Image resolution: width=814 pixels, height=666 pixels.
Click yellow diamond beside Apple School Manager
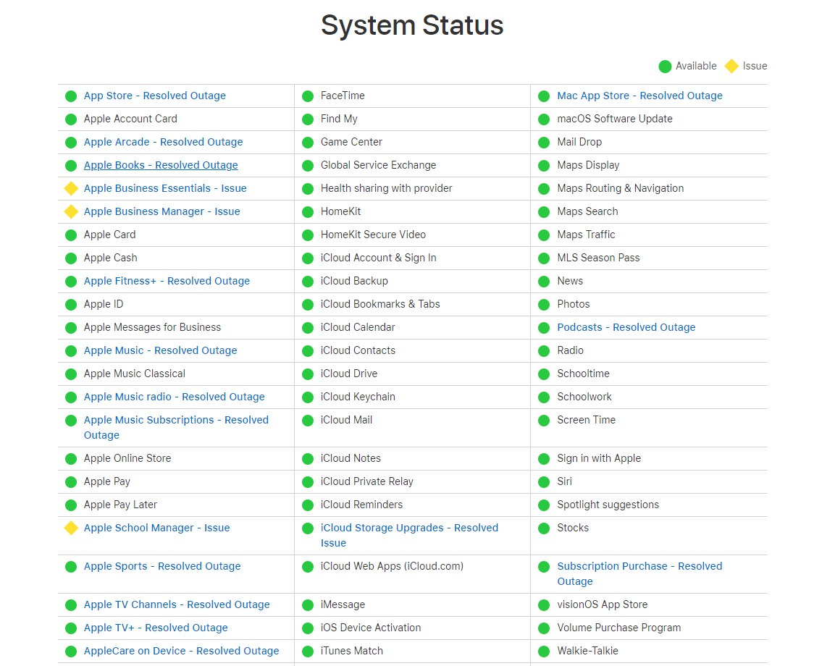[x=71, y=528]
